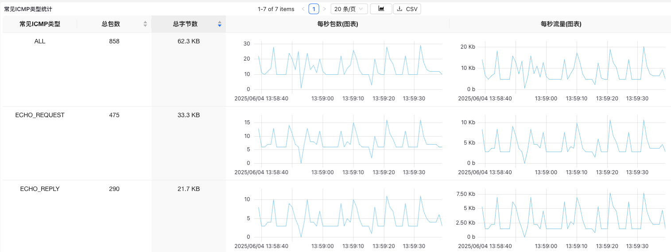671x252 pixels.
Task: Click the 每秒流量(图表) column header
Action: [560, 24]
